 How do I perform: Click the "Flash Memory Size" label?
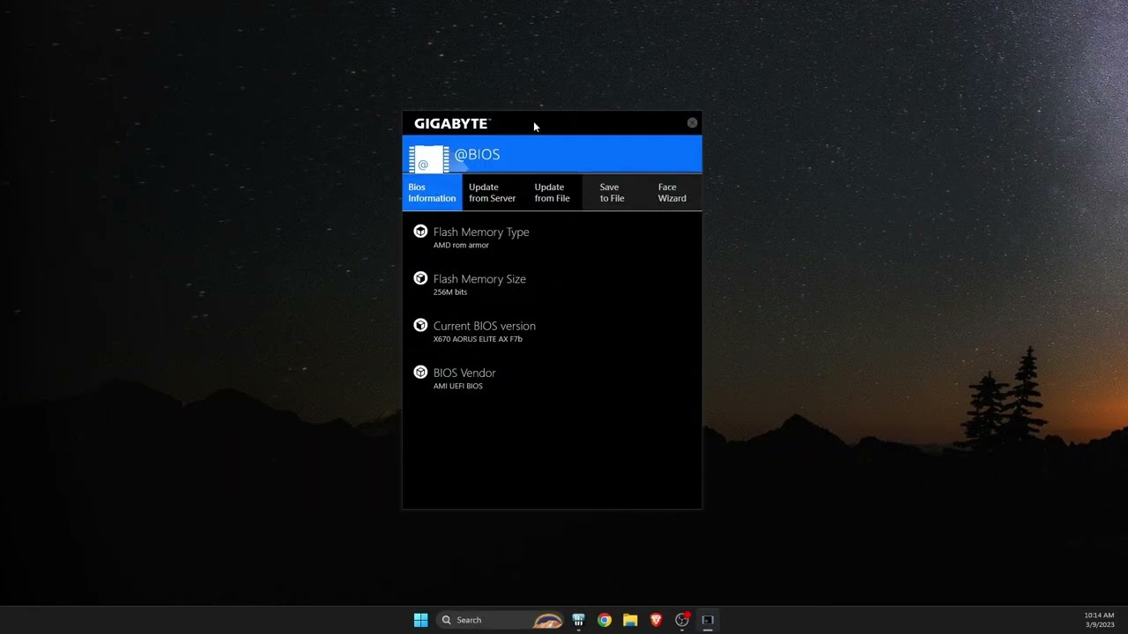pyautogui.click(x=479, y=278)
